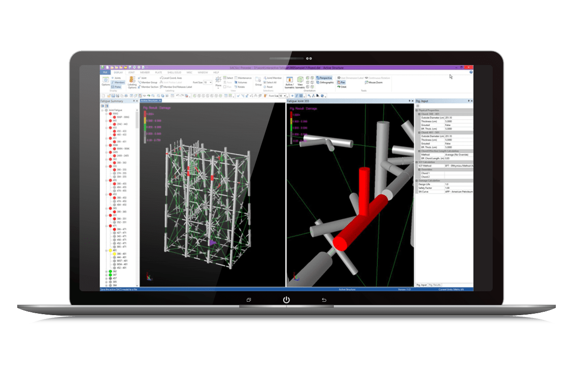Switch to the SHELL/SOLID ribbon tab
The width and height of the screenshot is (574, 373).
175,71
